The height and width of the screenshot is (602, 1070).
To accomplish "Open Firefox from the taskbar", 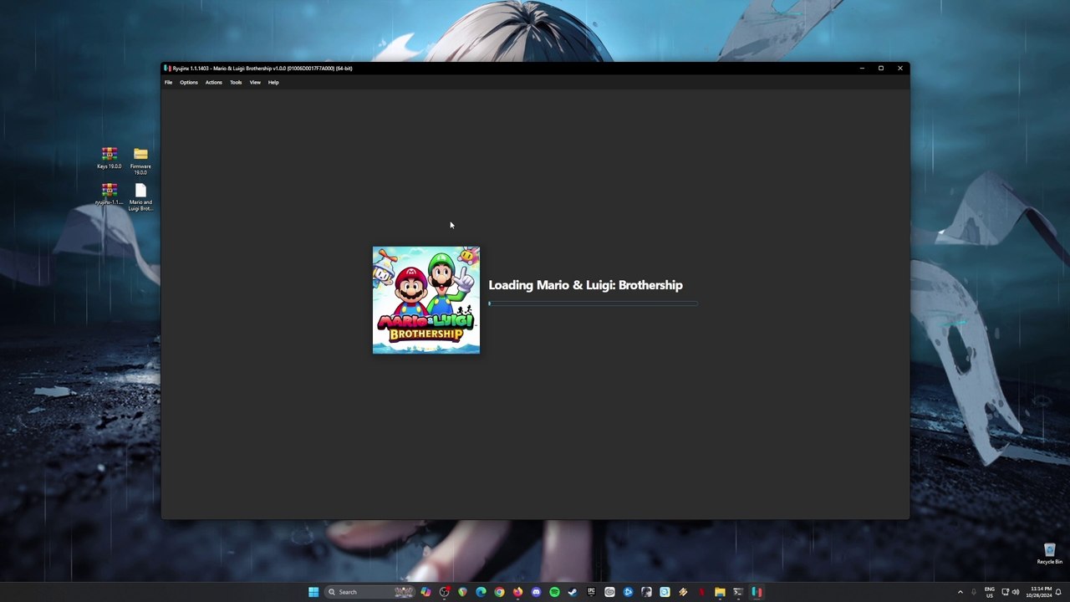I will (517, 592).
